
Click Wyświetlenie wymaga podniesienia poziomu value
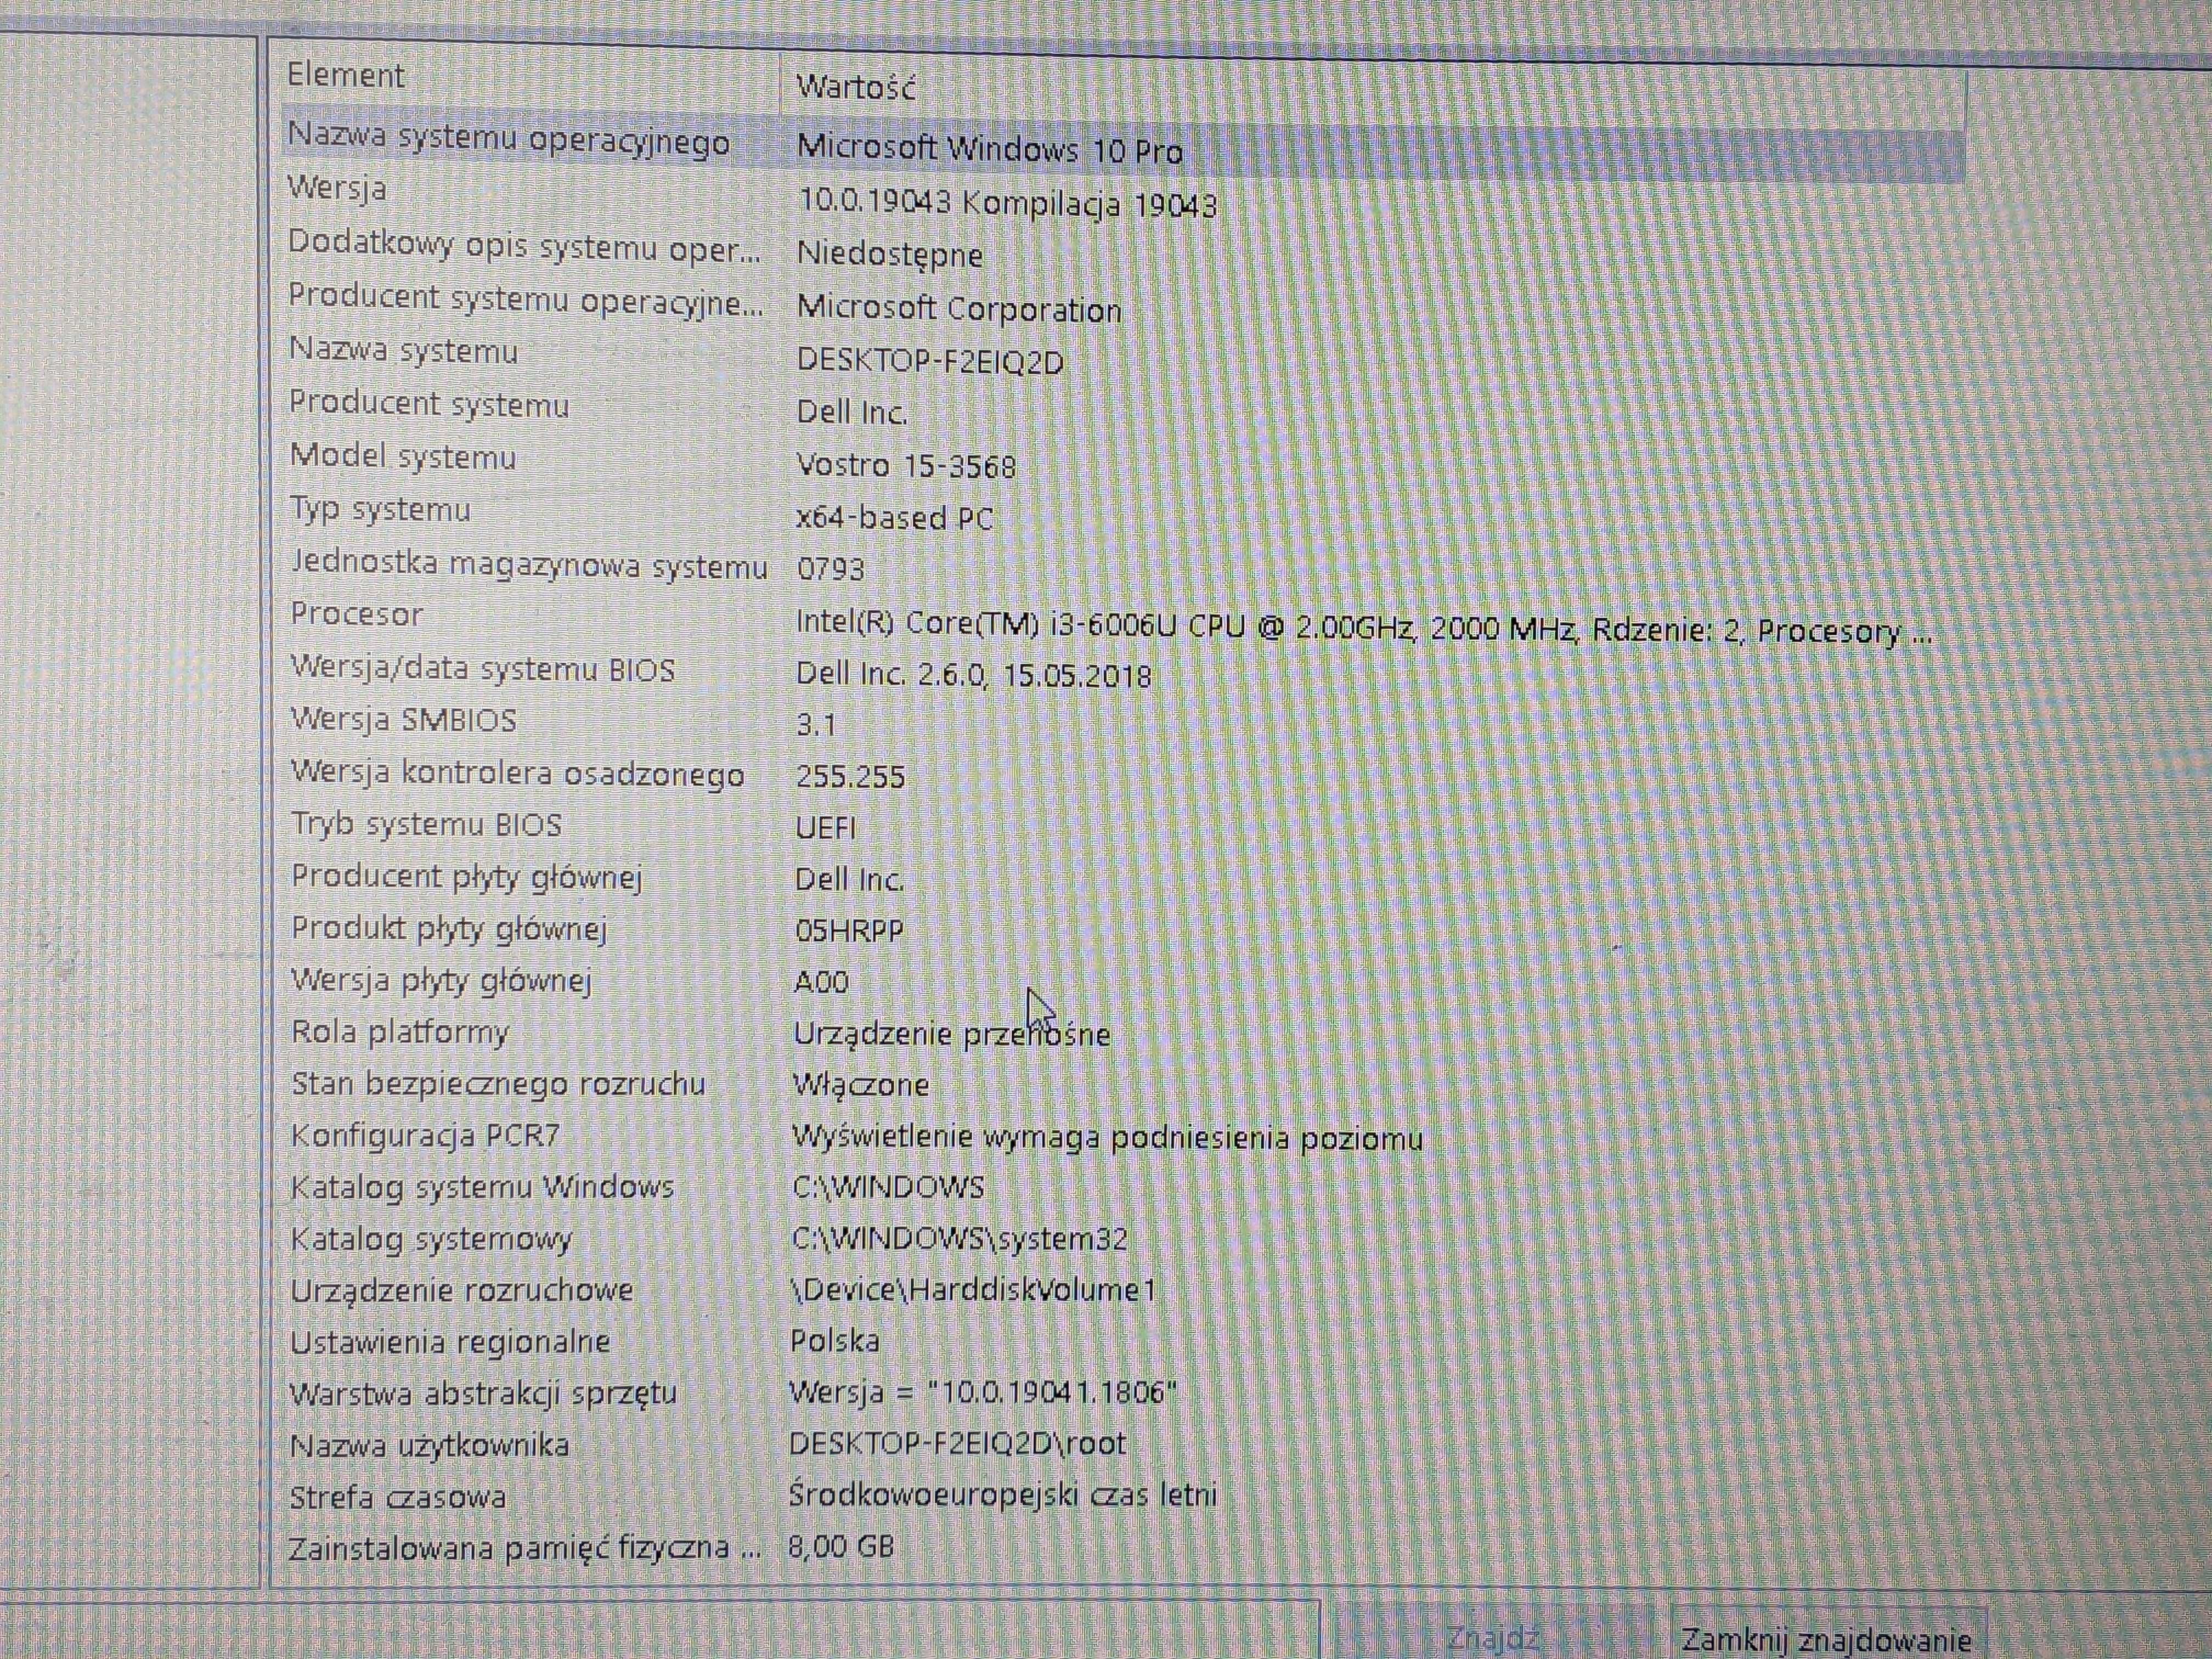[x=1107, y=1138]
